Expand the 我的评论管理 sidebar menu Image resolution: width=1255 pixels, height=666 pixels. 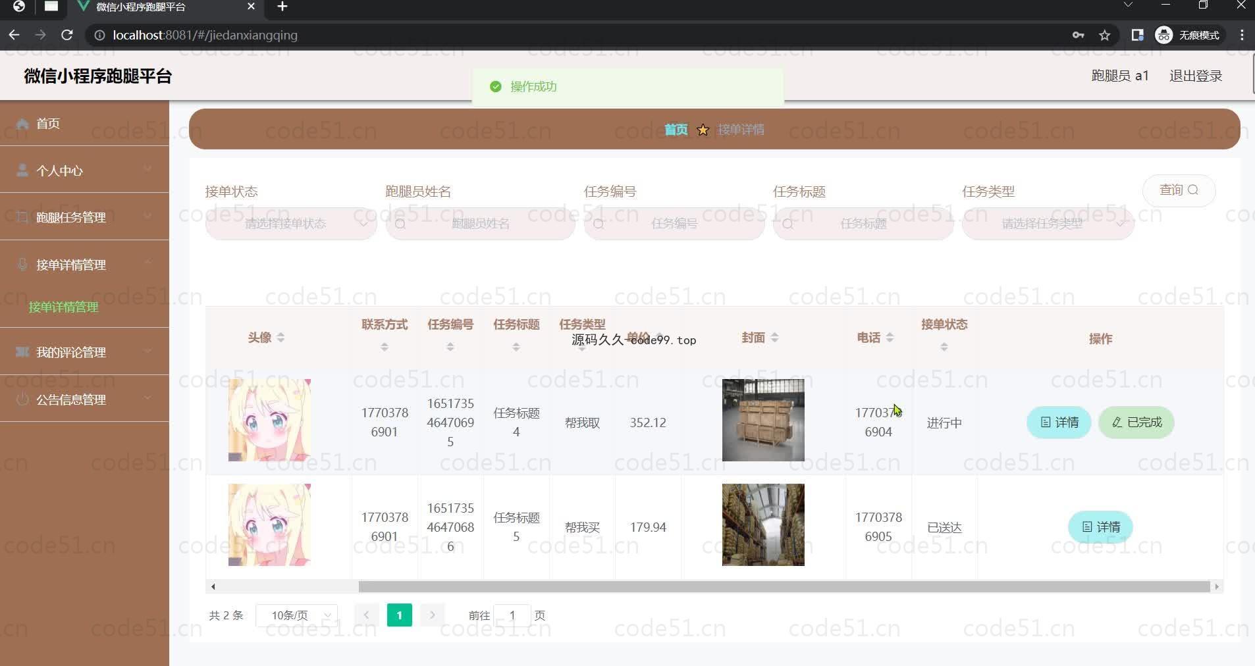point(147,351)
